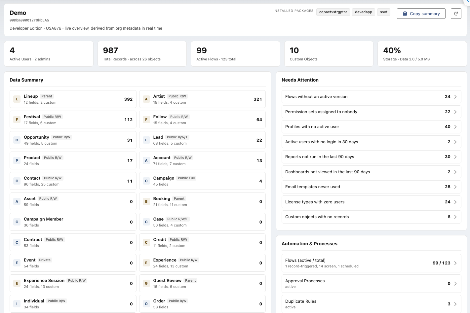Expand Profiles with no active user chevron
The height and width of the screenshot is (313, 470).
(x=455, y=127)
